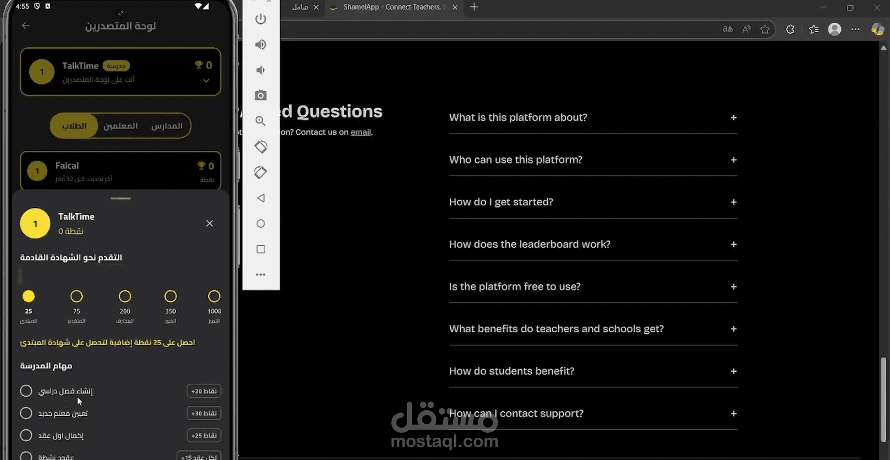
Task: Select the 75 points milestone circle
Action: (77, 296)
